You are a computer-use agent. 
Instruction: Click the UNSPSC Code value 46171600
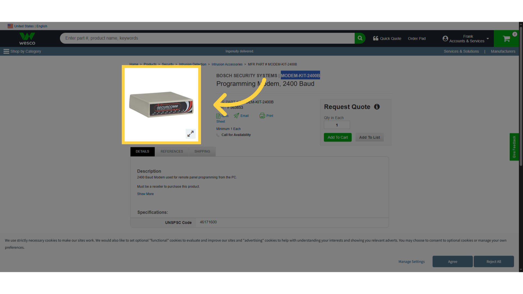pos(208,222)
